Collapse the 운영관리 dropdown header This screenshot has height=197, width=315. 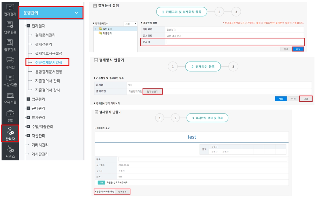coord(51,13)
